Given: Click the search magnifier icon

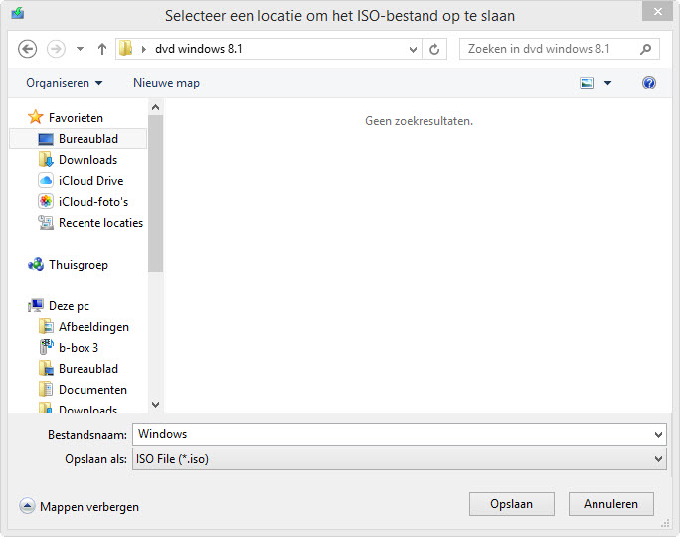Looking at the screenshot, I should 645,49.
